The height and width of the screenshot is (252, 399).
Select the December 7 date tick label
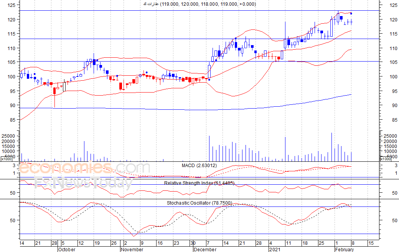pos(208,243)
